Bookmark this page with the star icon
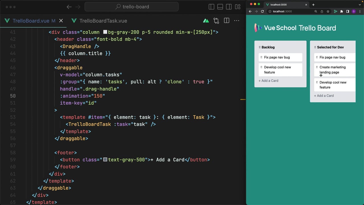The height and width of the screenshot is (205, 364). pos(328,11)
